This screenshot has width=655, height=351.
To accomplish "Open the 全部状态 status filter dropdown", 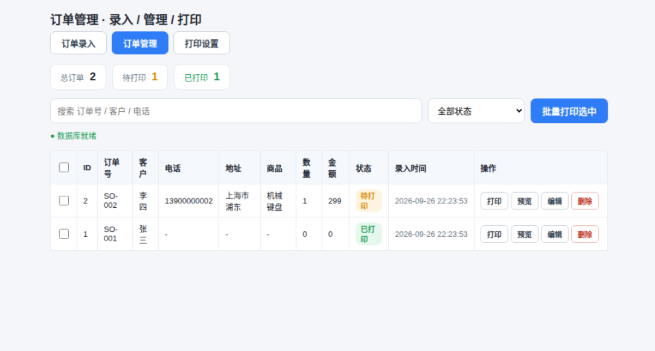I will coord(476,111).
